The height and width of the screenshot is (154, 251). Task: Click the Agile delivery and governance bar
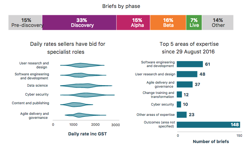click(x=185, y=84)
